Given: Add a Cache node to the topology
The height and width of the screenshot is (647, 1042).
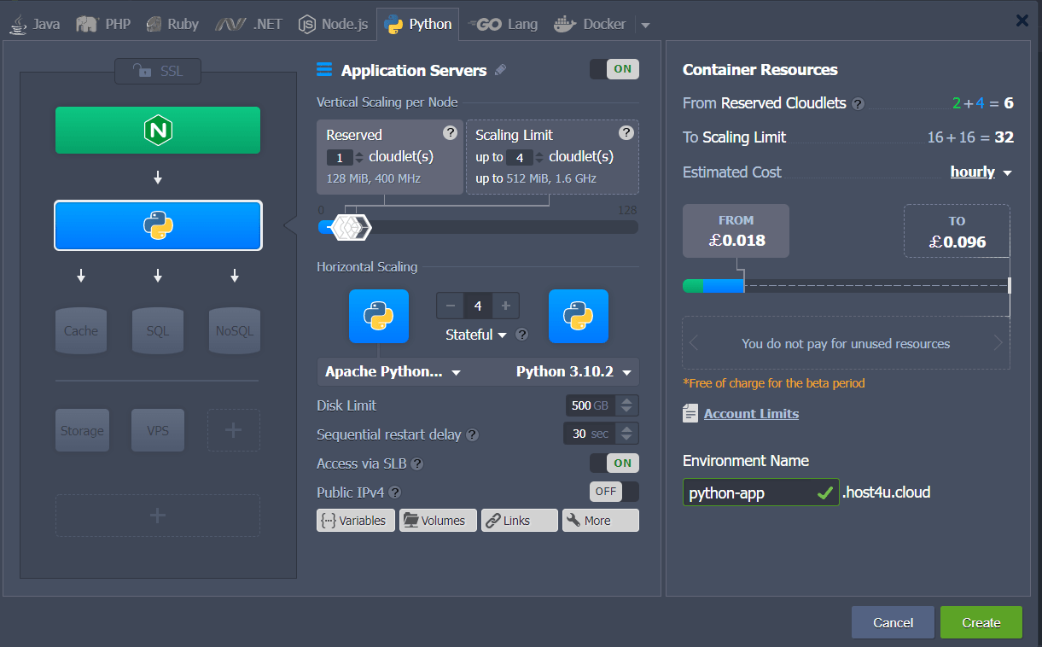Looking at the screenshot, I should [x=80, y=330].
